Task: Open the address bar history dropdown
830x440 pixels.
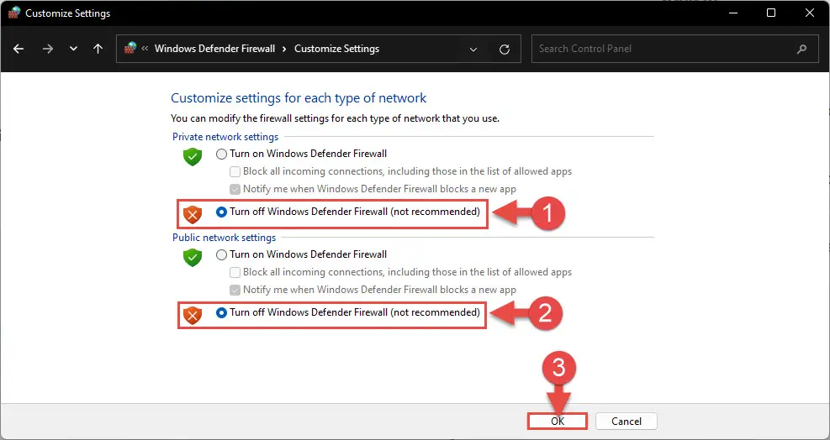Action: point(473,50)
